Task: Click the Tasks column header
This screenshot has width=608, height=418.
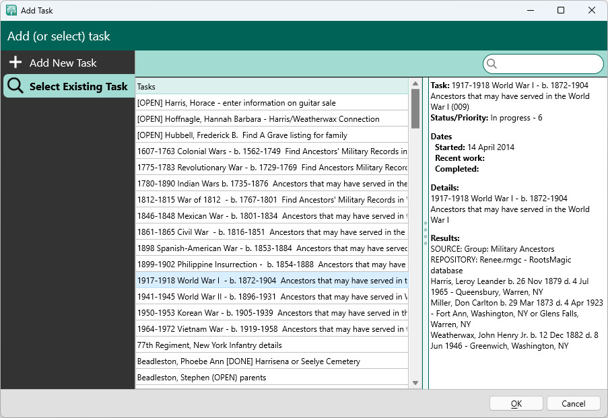Action: coord(272,86)
